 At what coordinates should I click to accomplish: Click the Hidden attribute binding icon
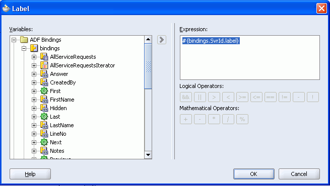[x=44, y=108]
